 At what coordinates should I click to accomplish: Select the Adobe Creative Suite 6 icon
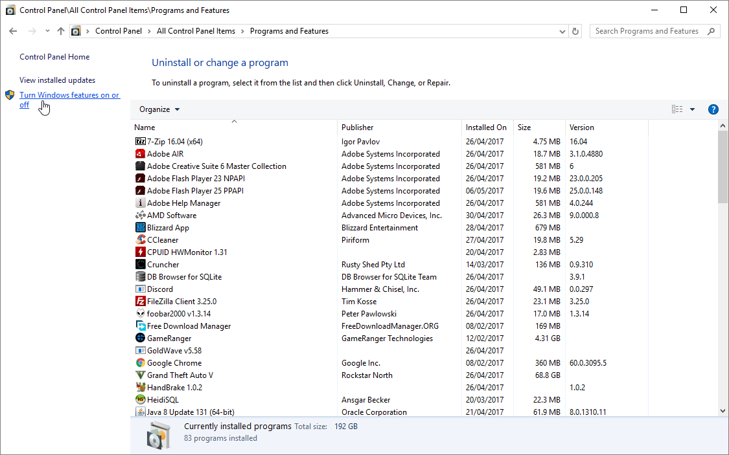point(140,166)
